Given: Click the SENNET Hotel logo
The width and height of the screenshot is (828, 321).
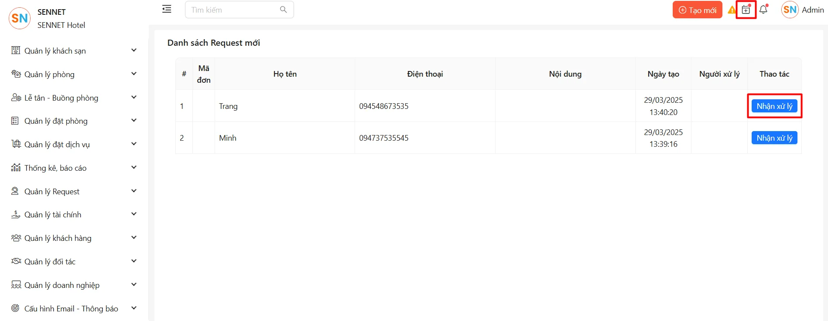Looking at the screenshot, I should [x=20, y=18].
